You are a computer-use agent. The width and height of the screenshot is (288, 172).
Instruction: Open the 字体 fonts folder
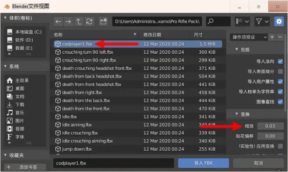(25, 137)
